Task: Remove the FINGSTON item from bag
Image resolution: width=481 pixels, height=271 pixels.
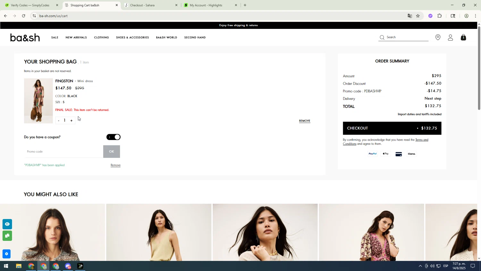Action: pos(305,121)
